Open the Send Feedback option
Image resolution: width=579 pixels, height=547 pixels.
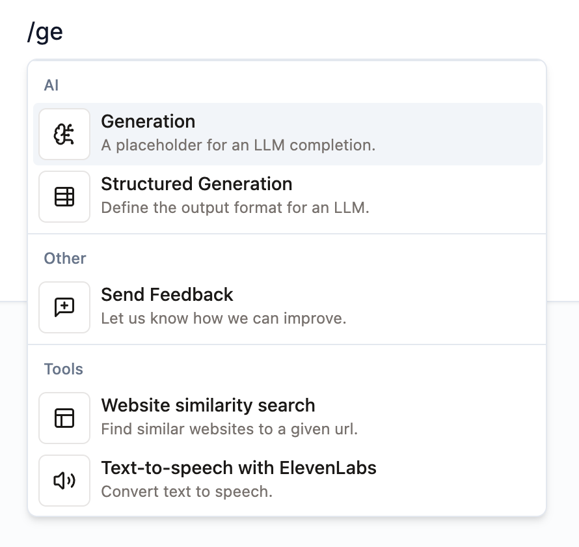(x=167, y=295)
